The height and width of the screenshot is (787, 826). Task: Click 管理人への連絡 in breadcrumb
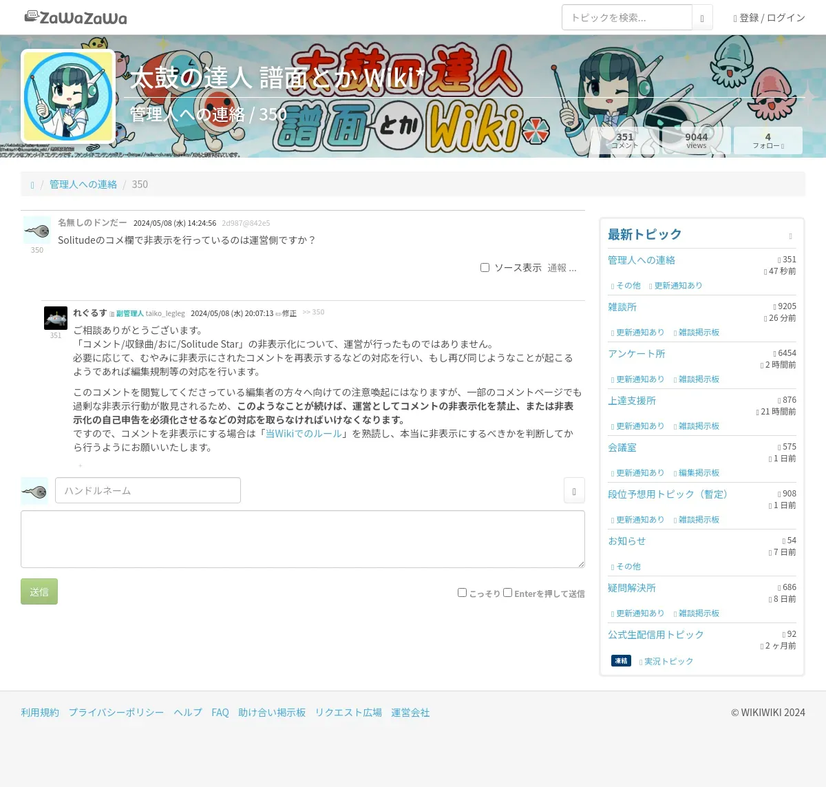tap(83, 185)
